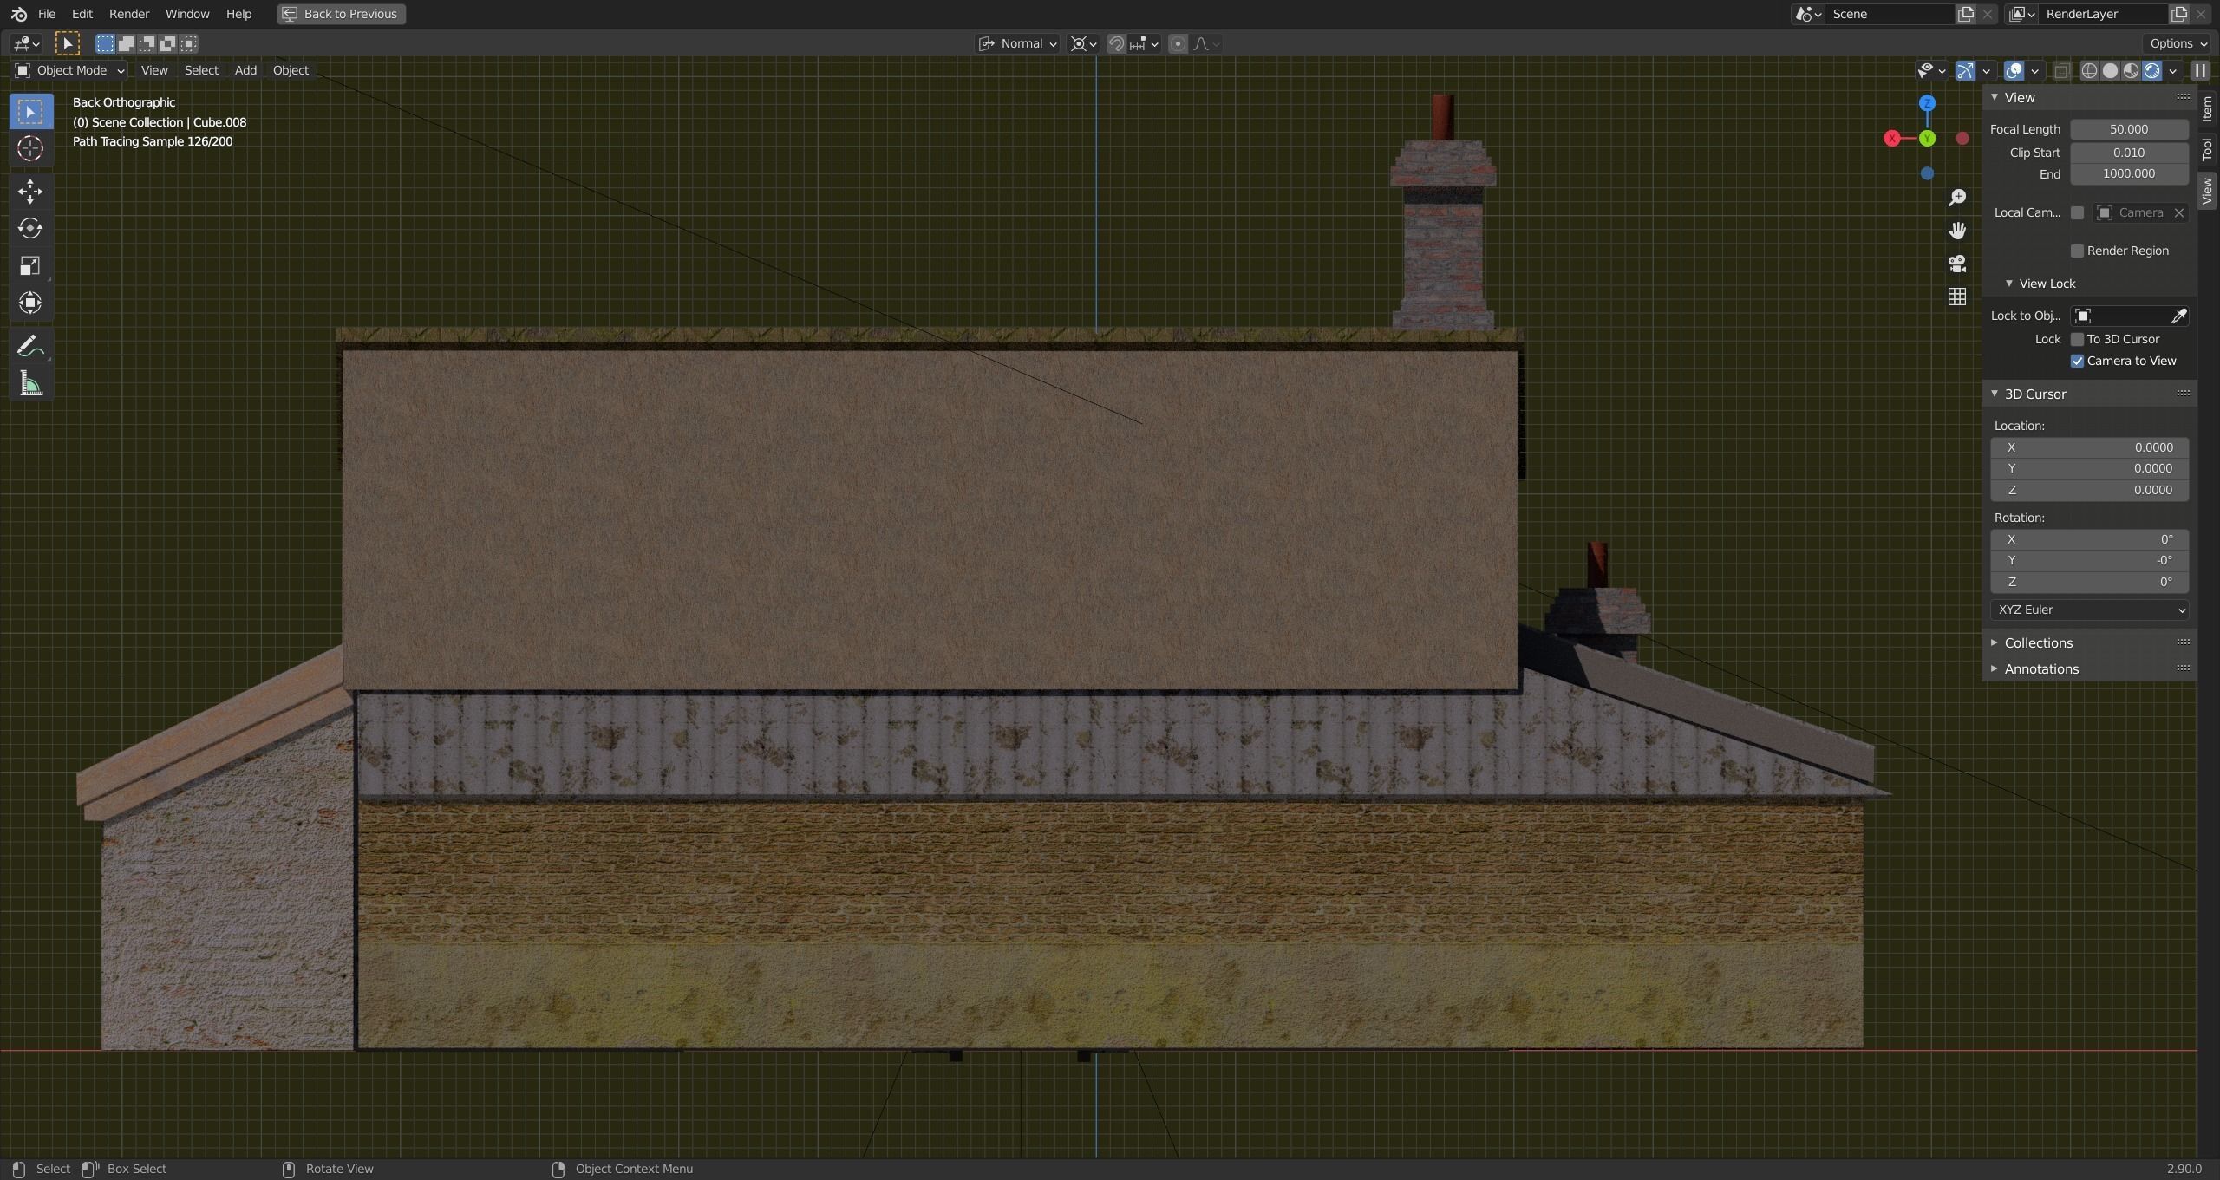Toggle camera view using the camera icon

tap(1956, 264)
